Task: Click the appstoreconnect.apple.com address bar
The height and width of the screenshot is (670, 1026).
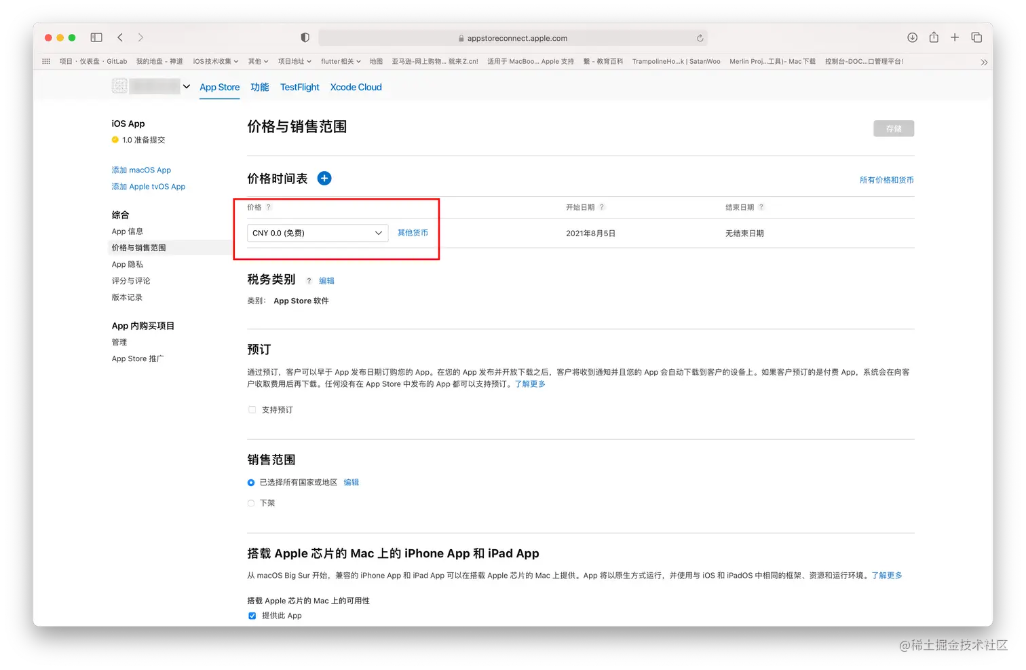Action: (x=513, y=38)
